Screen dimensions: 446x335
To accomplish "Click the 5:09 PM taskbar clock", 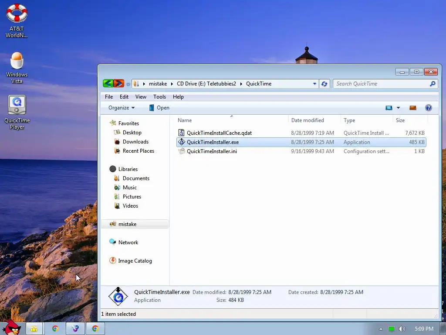I will pyautogui.click(x=424, y=329).
